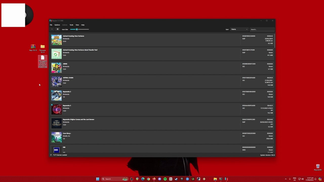This screenshot has height=182, width=324.
Task: Show hidden system tray icons
Action: click(286, 179)
